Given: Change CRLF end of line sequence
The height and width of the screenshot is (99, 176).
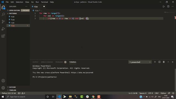Looking at the screenshot, I should tap(156, 93).
